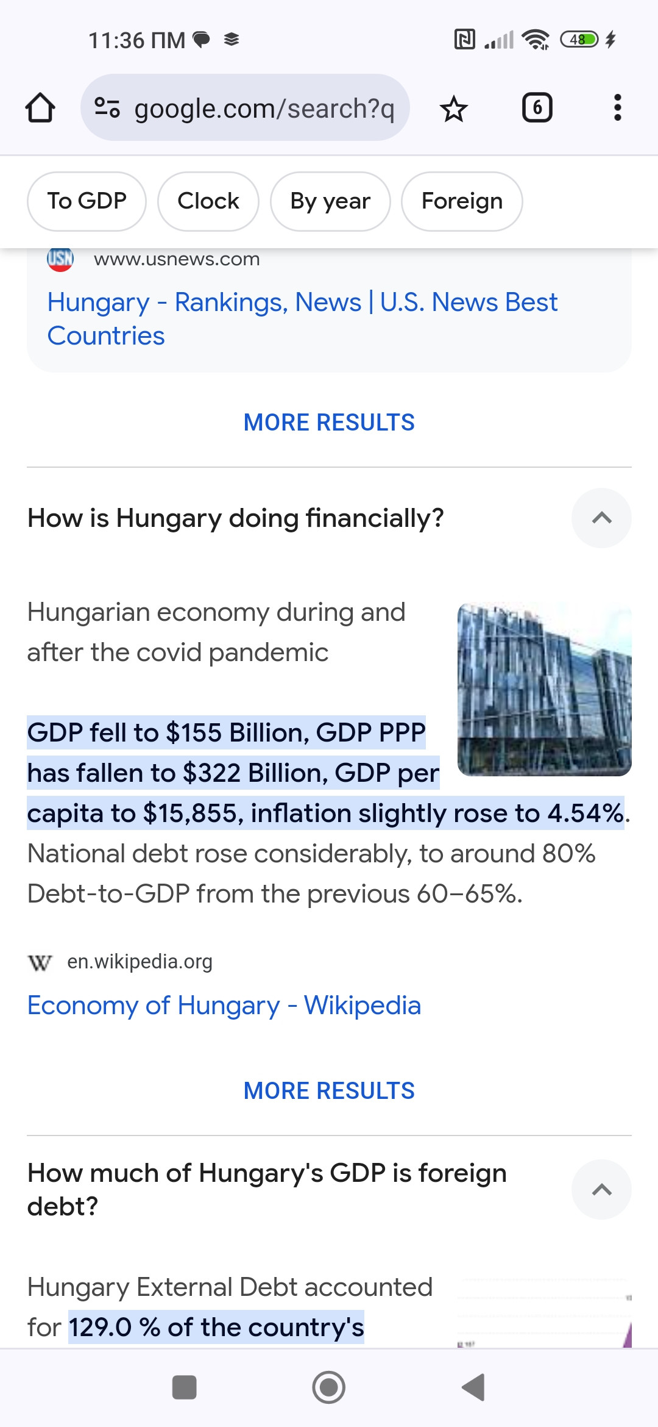Viewport: 658px width, 1427px height.
Task: Tap the browser home icon
Action: 40,108
